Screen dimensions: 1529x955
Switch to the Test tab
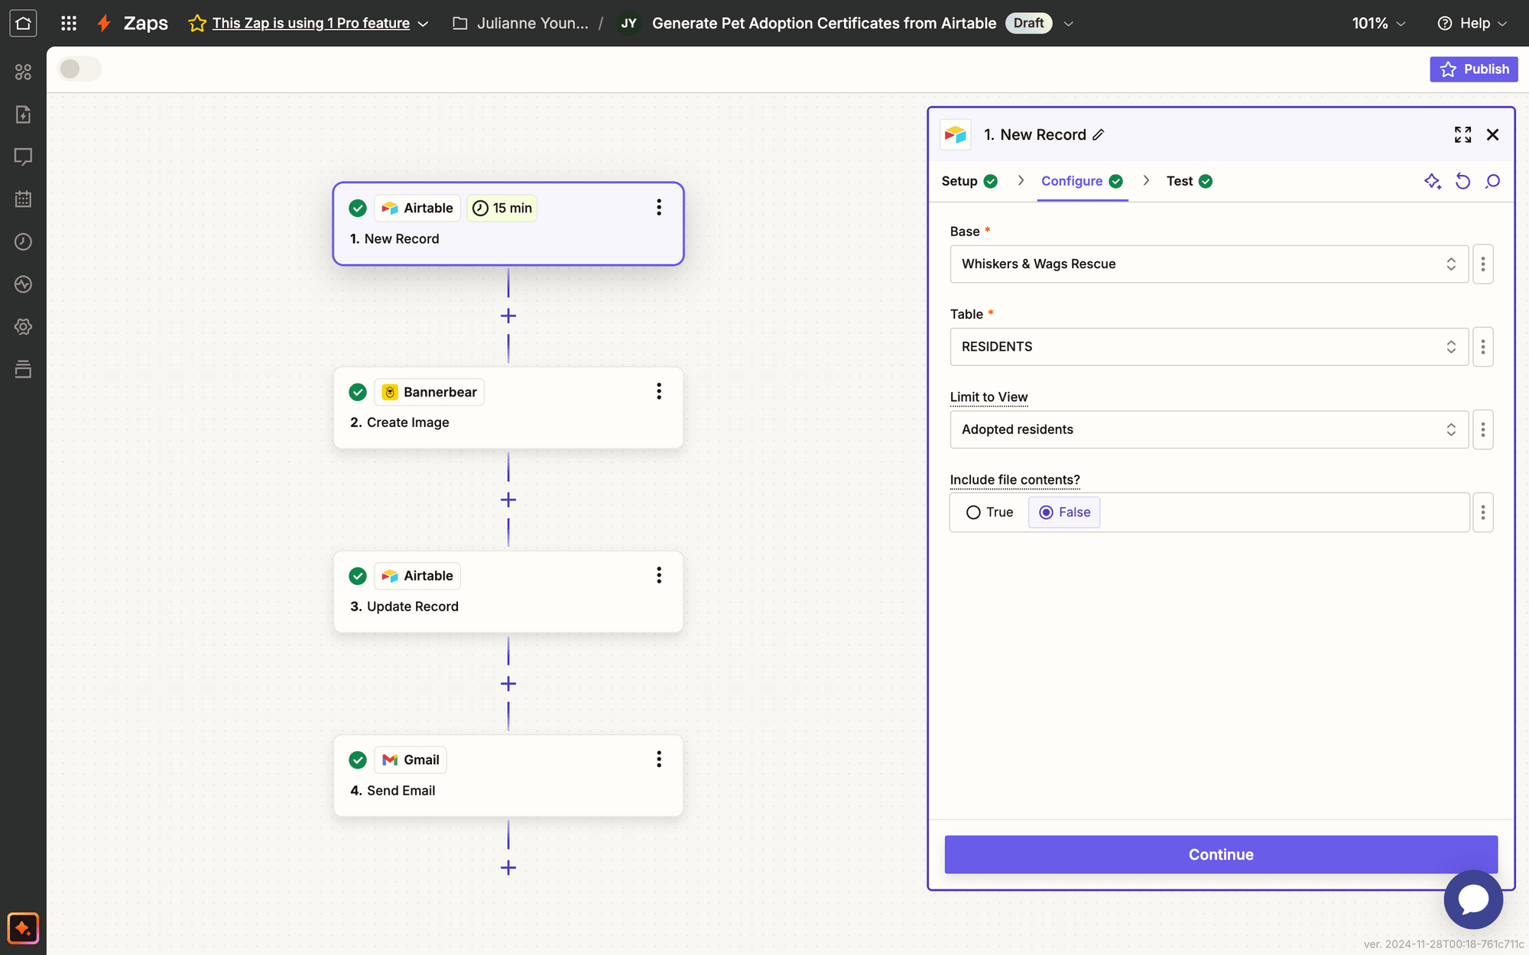1179,181
